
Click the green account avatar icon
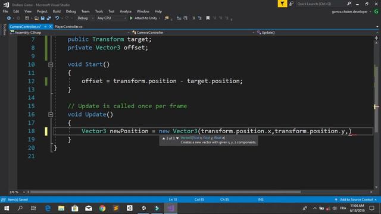pyautogui.click(x=376, y=11)
